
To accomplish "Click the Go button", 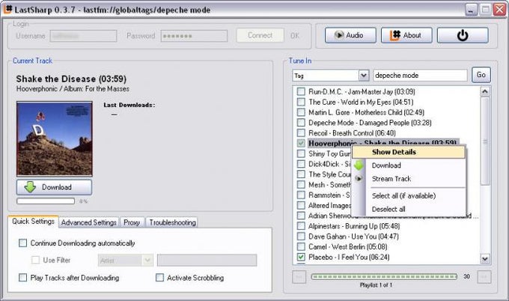I will tap(481, 75).
